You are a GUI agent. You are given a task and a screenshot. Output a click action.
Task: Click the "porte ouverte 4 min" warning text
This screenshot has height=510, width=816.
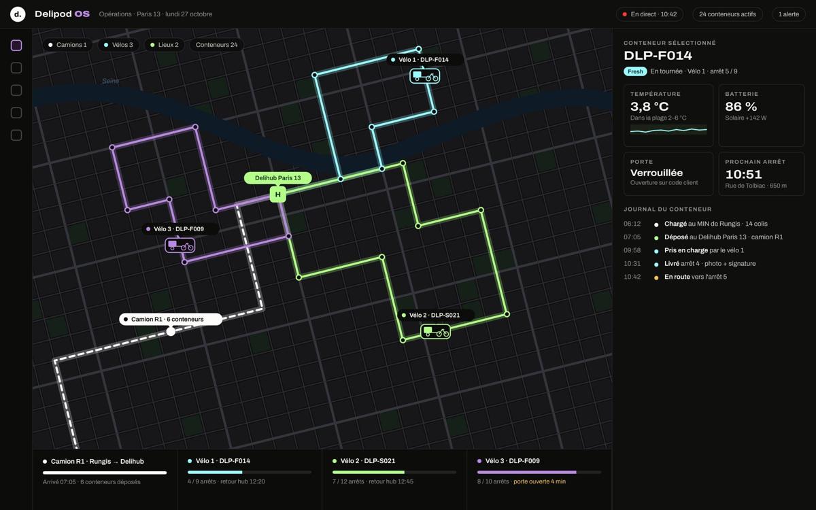539,481
